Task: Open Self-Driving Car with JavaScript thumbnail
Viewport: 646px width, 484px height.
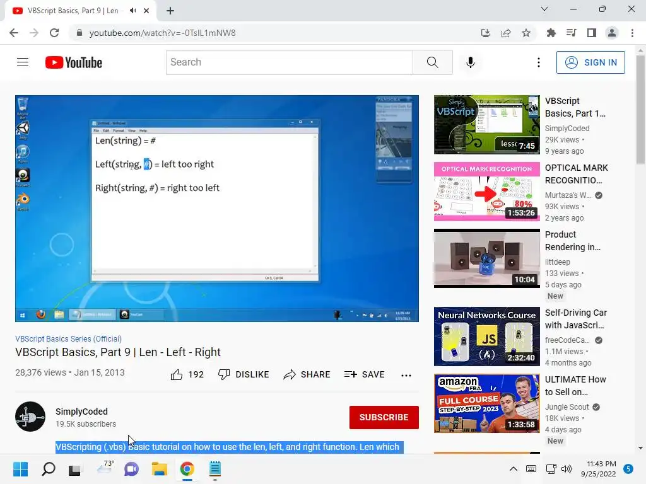Action: click(x=486, y=337)
